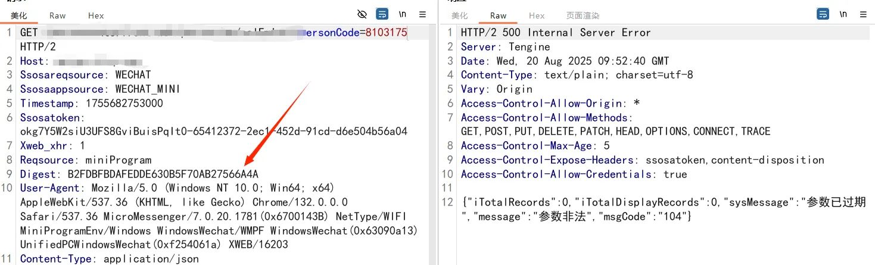This screenshot has height=265, width=875.
Task: Toggle \n non-printable characters in request panel
Action: (403, 14)
